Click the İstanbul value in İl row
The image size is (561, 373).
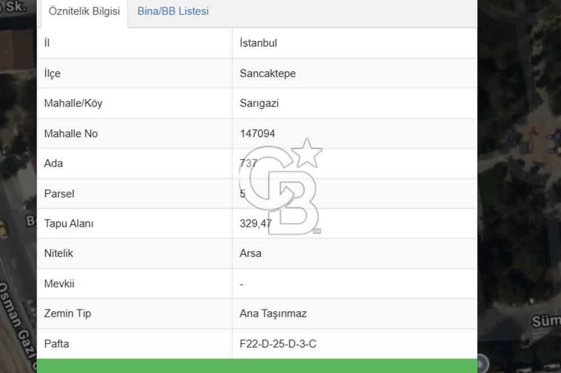click(x=258, y=43)
